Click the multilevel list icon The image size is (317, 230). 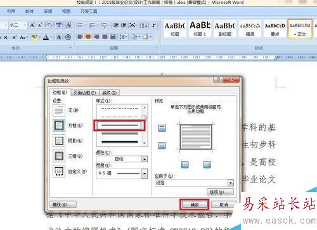point(104,25)
